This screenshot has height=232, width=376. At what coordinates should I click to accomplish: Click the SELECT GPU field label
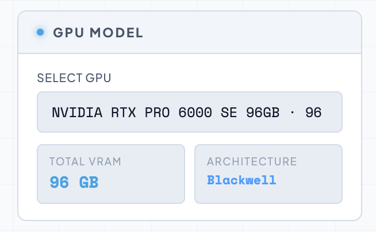coord(74,78)
